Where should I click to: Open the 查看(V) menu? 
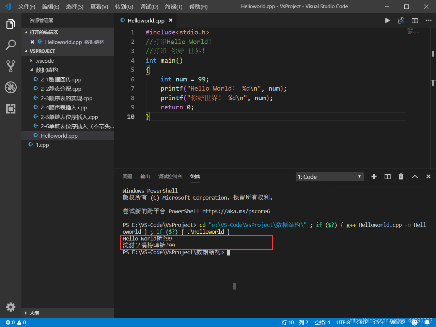pyautogui.click(x=99, y=6)
